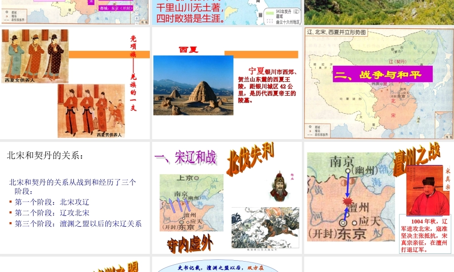Click the 1004年秋 text box
The width and height of the screenshot is (454, 272).
[424, 235]
